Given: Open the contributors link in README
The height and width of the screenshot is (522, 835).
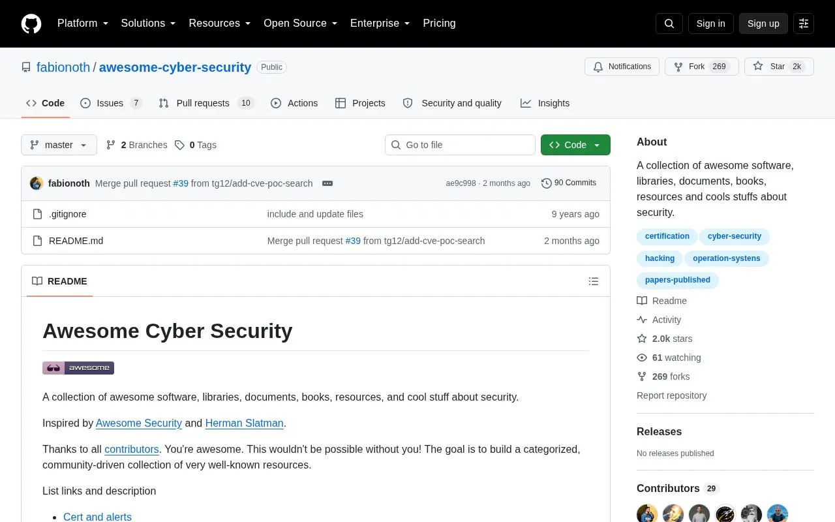Looking at the screenshot, I should point(132,449).
